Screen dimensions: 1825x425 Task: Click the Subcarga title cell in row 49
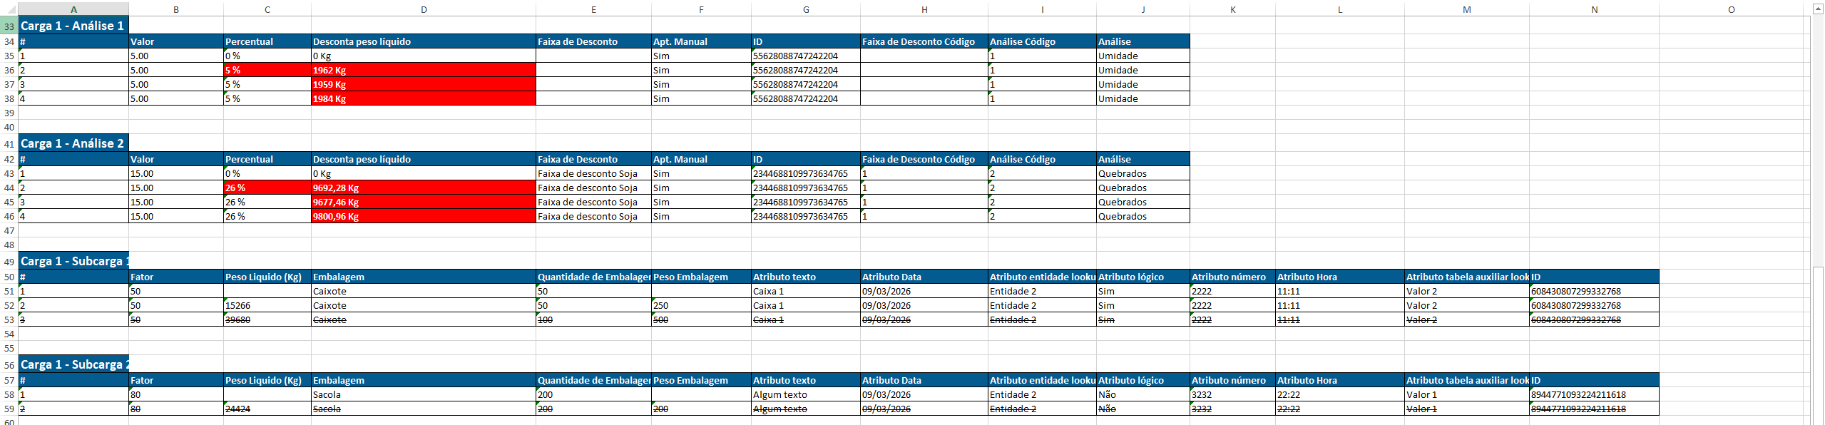[x=73, y=261]
